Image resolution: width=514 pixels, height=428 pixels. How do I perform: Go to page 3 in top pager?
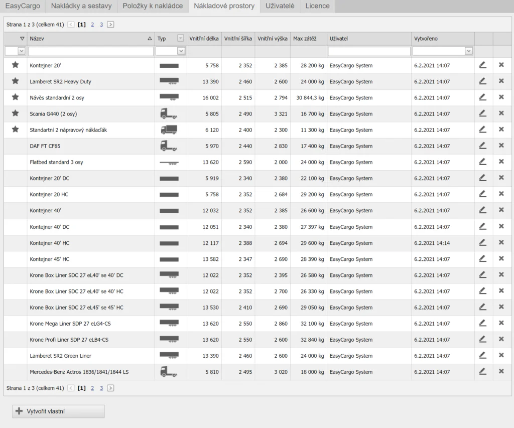[x=101, y=25]
